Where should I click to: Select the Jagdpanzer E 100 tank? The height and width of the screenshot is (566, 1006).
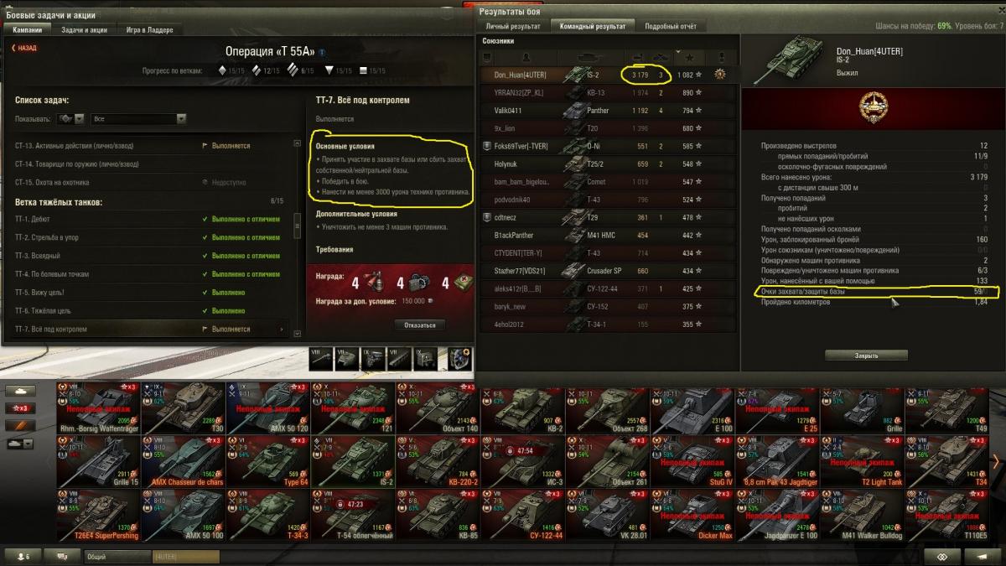[x=776, y=514]
